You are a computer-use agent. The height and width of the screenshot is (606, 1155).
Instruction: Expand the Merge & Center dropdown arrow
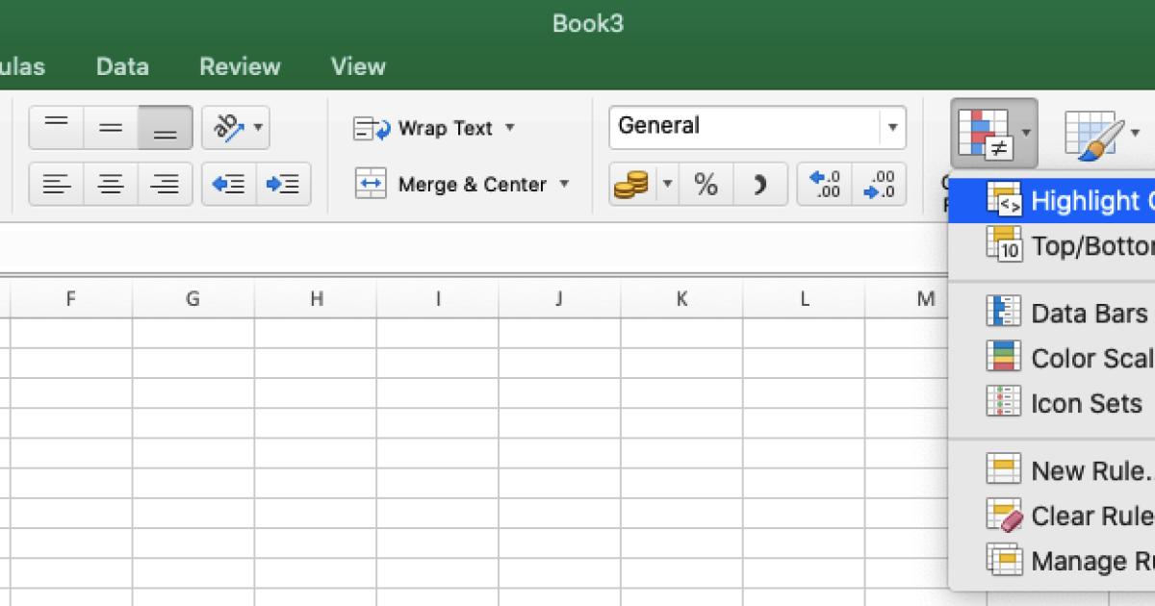564,184
